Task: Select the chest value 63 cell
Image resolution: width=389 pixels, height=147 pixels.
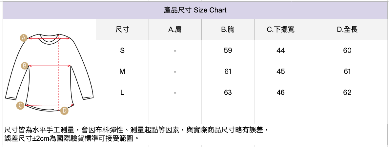Action: 228,93
